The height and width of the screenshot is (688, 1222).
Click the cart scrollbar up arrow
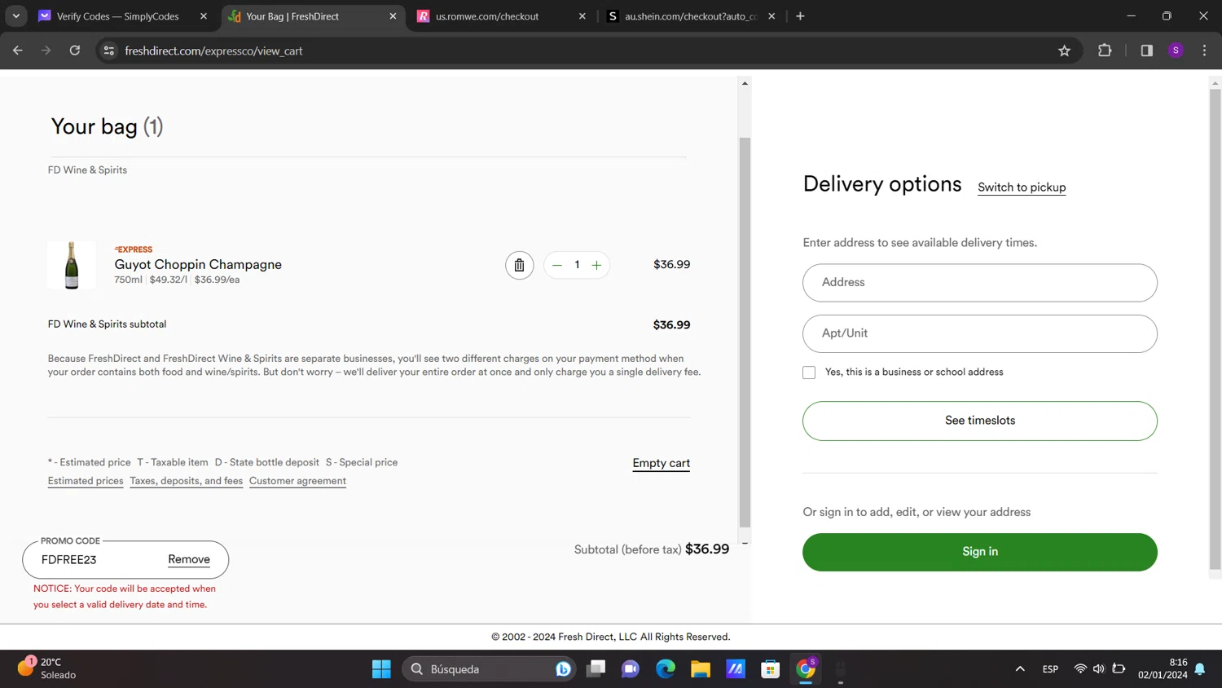[745, 83]
